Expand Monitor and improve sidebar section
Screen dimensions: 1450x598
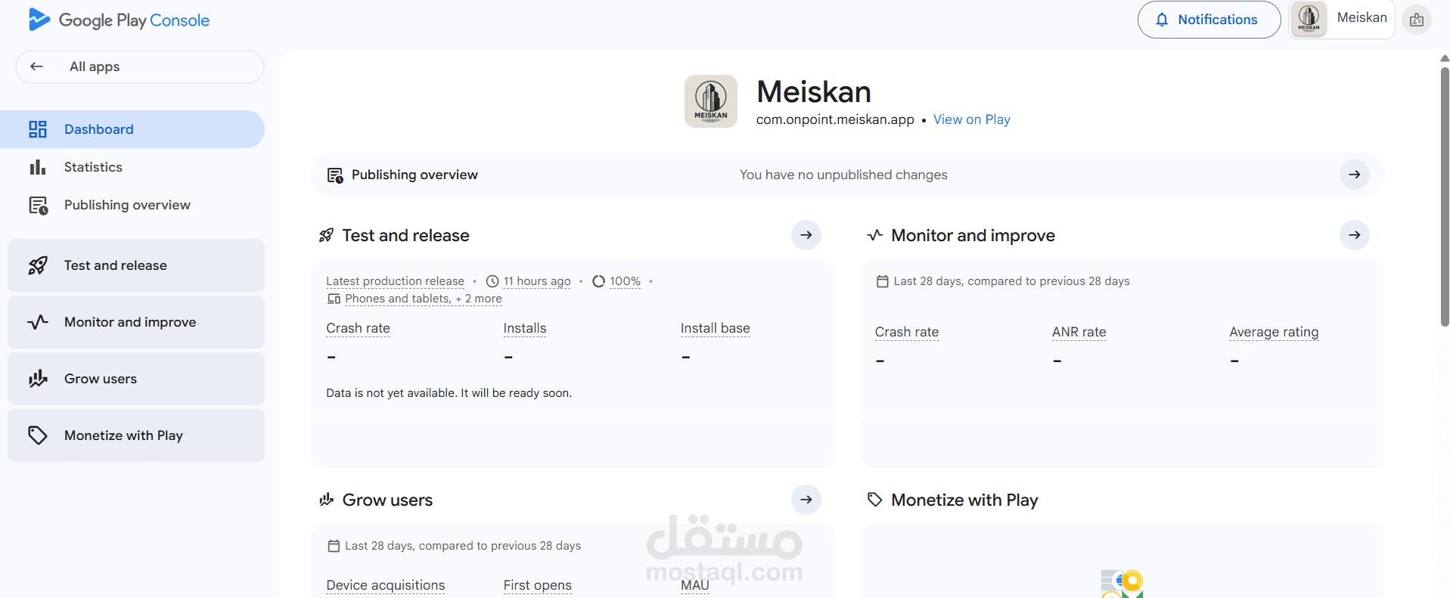point(136,322)
